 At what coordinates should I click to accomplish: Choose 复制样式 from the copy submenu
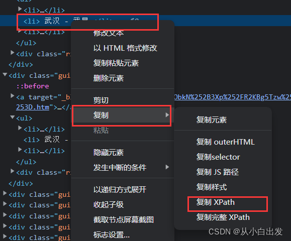[212, 187]
